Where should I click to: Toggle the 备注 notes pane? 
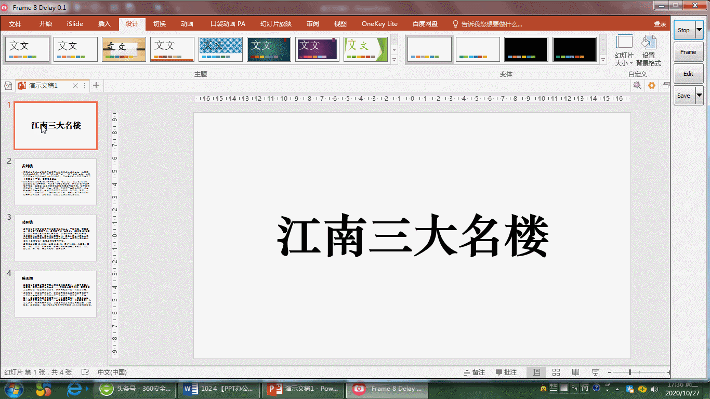tap(475, 373)
